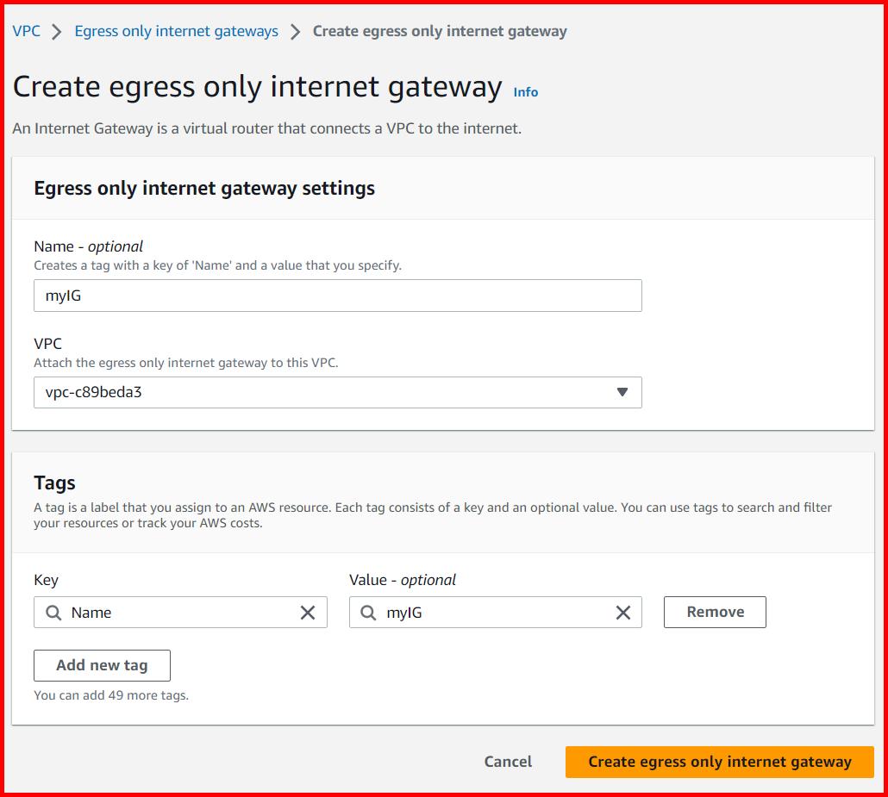This screenshot has height=797, width=888.
Task: Click the Add new tag button
Action: 101,665
